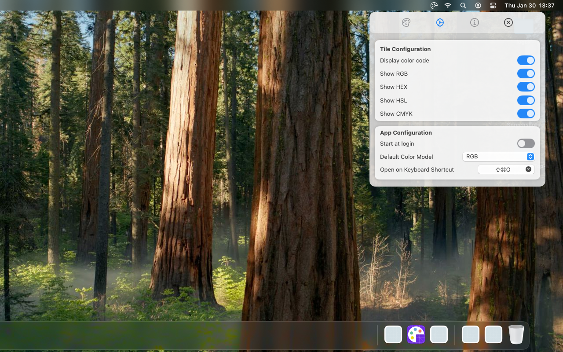This screenshot has height=352, width=563.
Task: Open the info tab
Action: click(474, 22)
